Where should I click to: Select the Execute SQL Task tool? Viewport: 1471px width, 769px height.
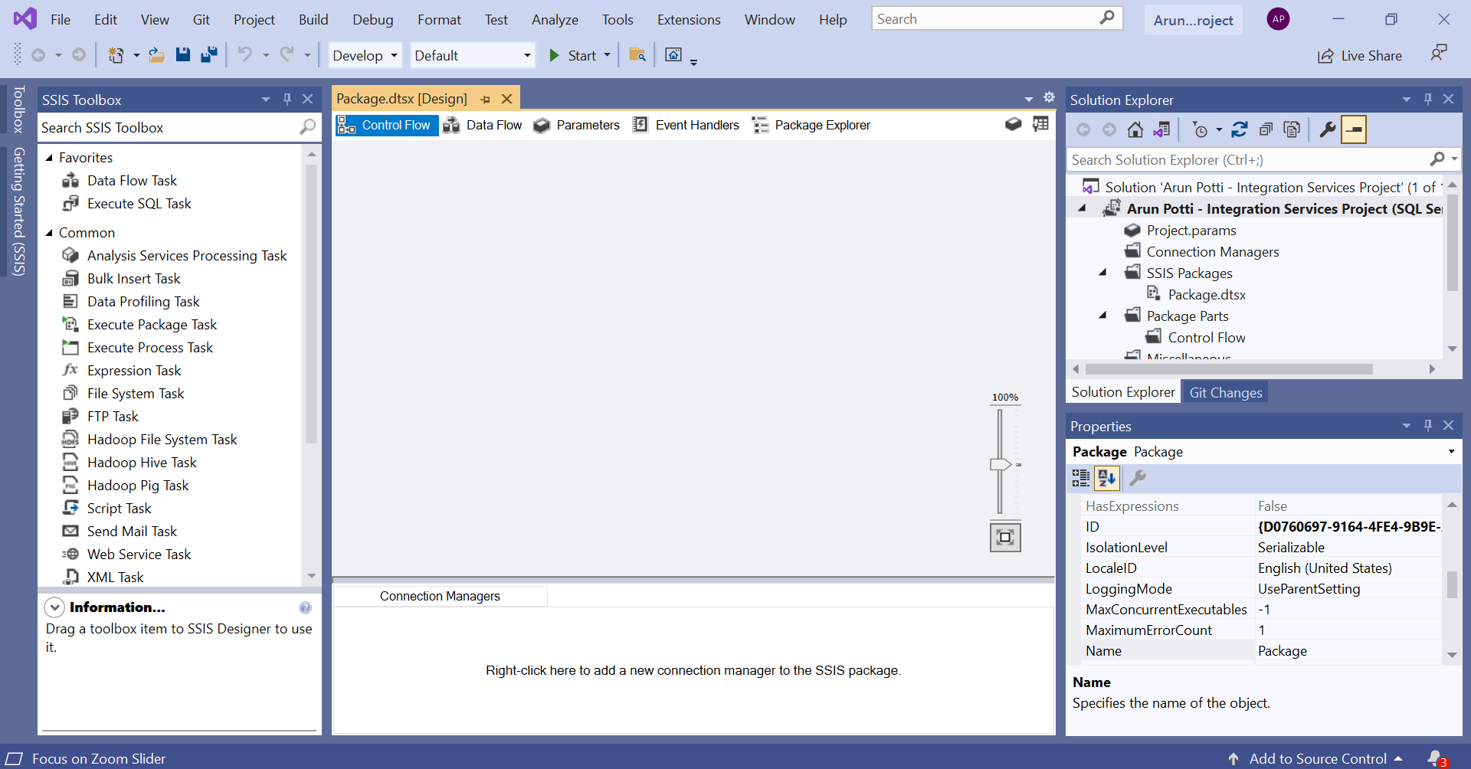[139, 203]
